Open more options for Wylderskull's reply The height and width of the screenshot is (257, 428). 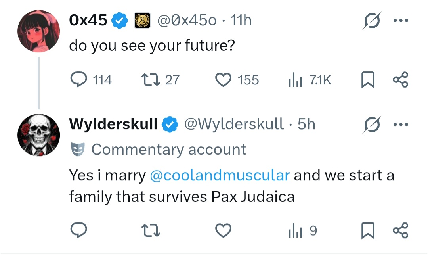point(401,124)
